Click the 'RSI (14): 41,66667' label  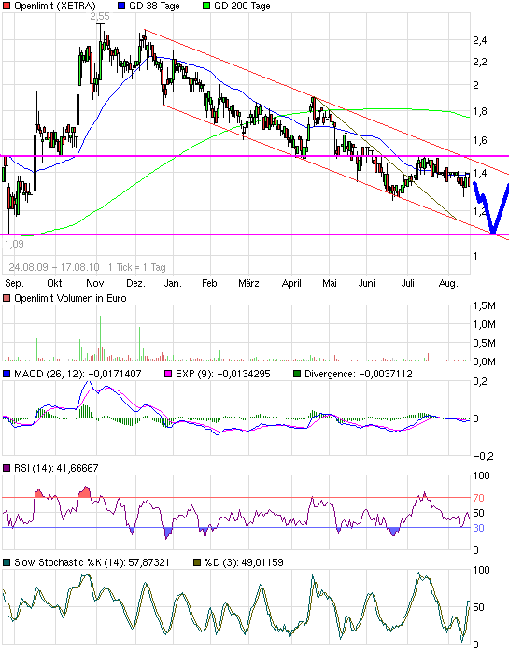pyautogui.click(x=56, y=468)
